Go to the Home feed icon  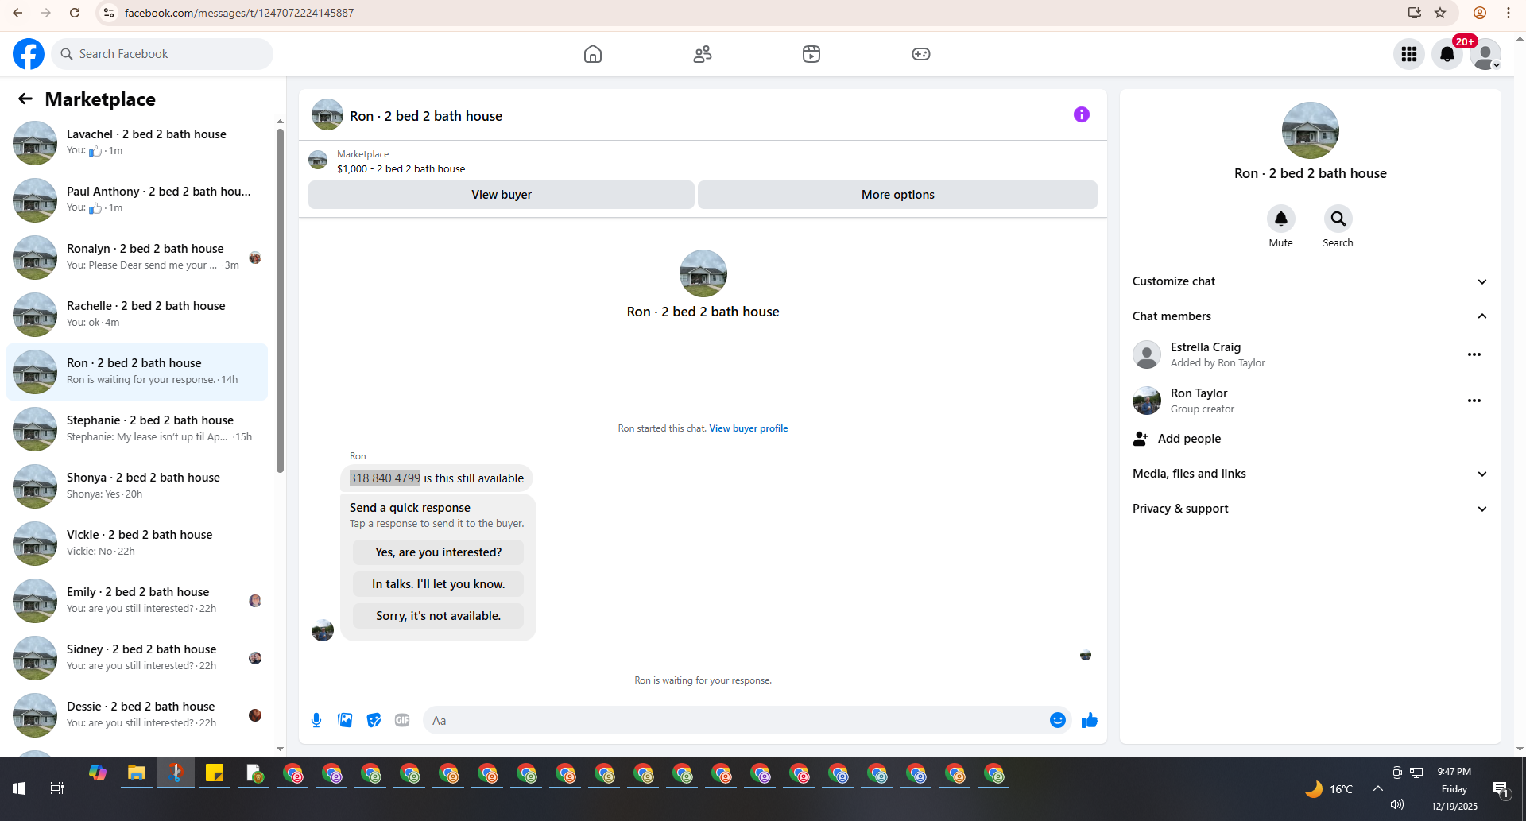click(593, 54)
